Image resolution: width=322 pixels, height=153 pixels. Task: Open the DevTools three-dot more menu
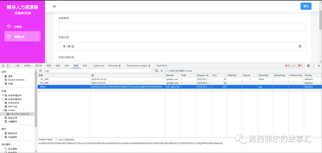point(314,66)
